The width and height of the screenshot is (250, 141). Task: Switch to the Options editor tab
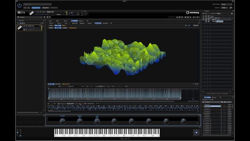81,21
